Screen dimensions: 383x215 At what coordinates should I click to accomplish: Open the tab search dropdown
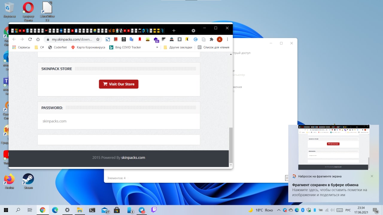[194, 30]
